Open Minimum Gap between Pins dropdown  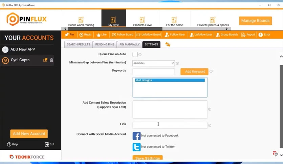[x=154, y=63]
